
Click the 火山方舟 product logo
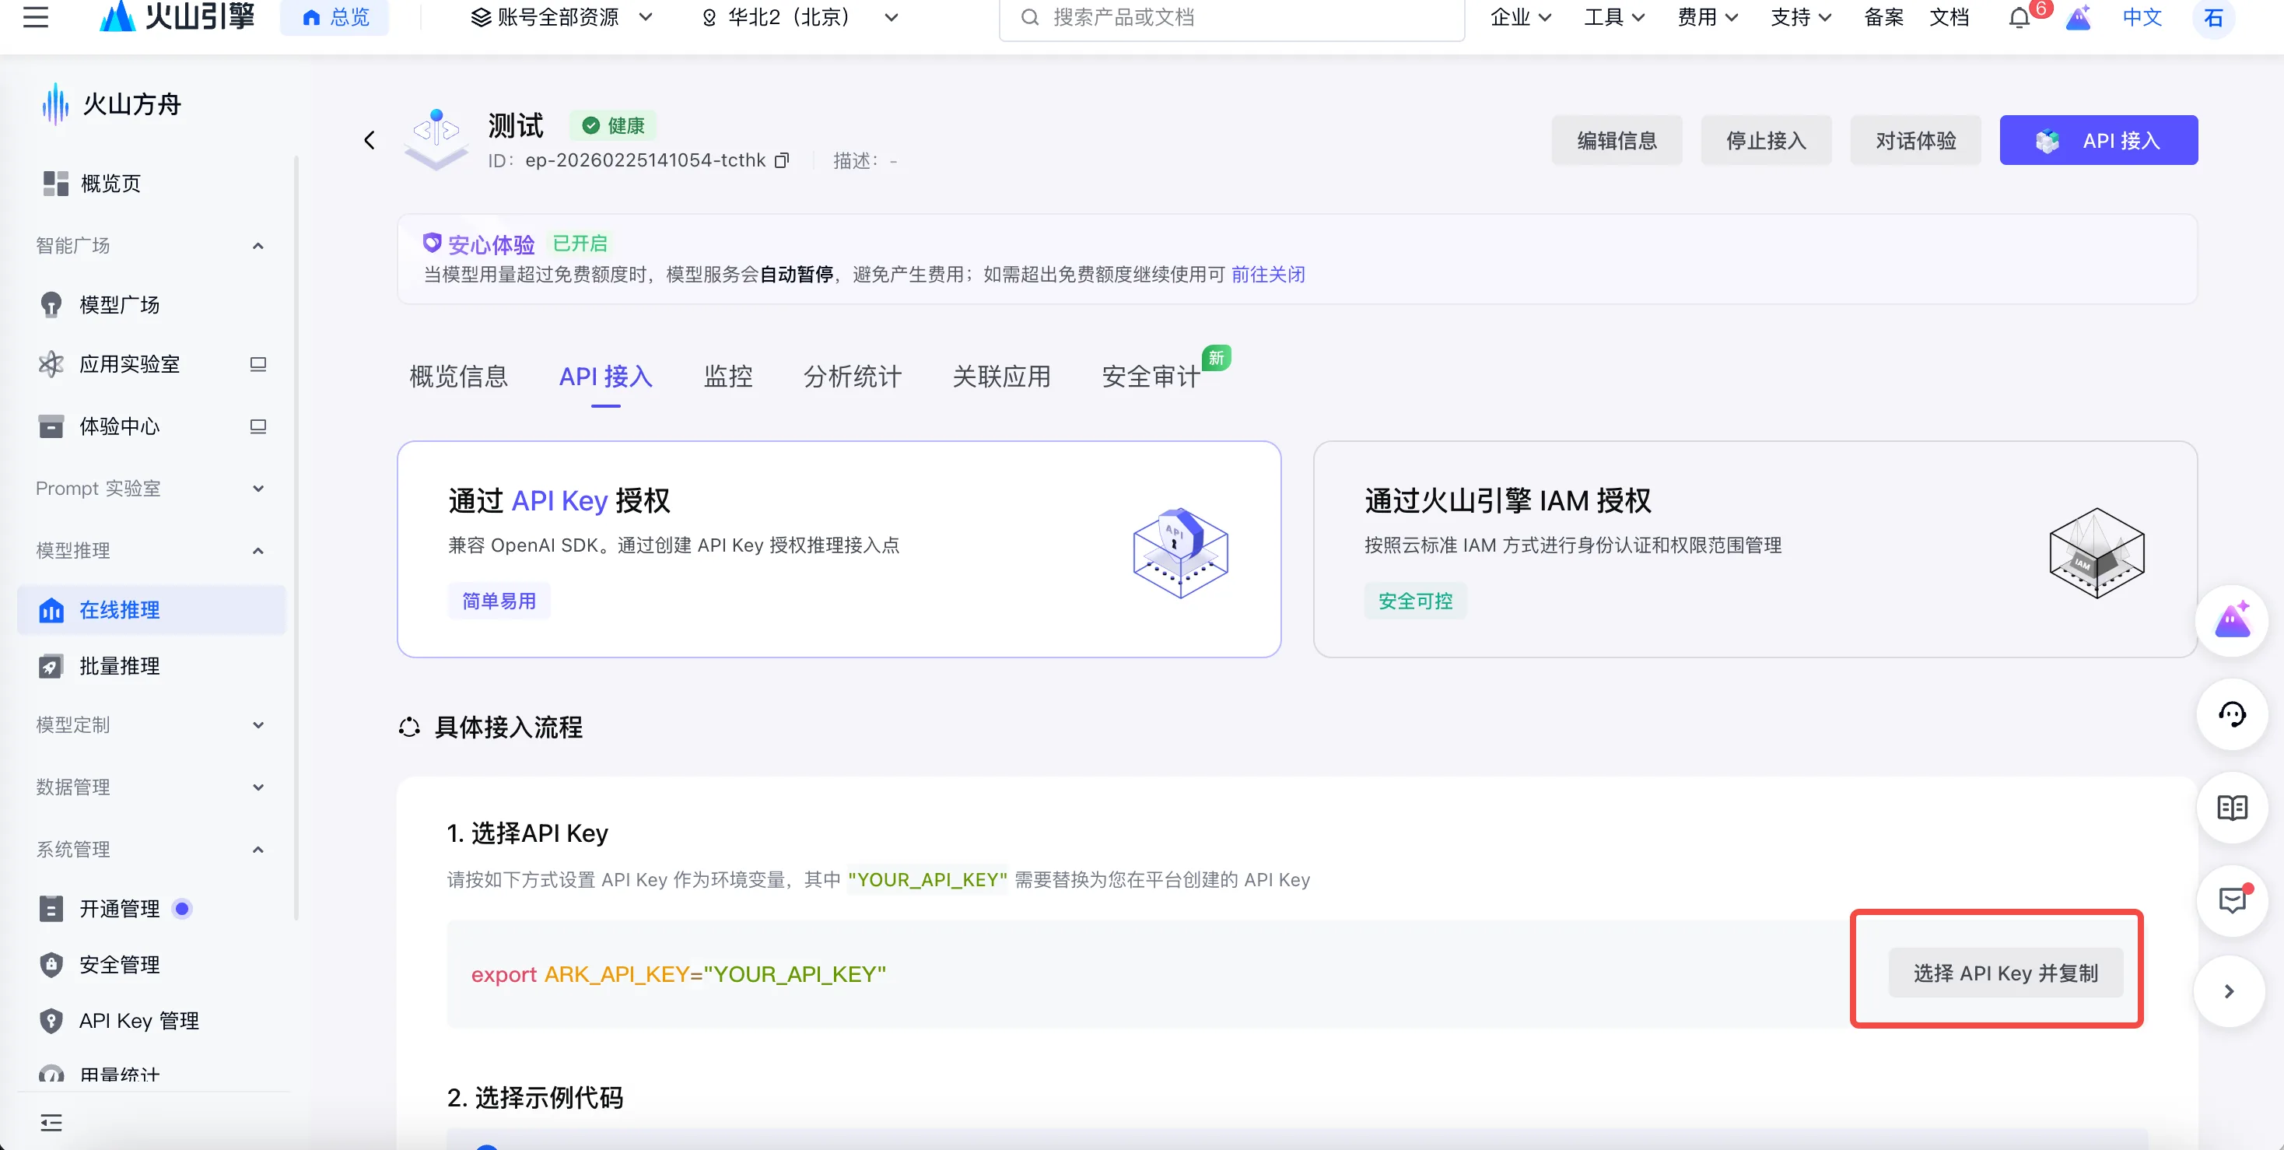click(x=110, y=103)
